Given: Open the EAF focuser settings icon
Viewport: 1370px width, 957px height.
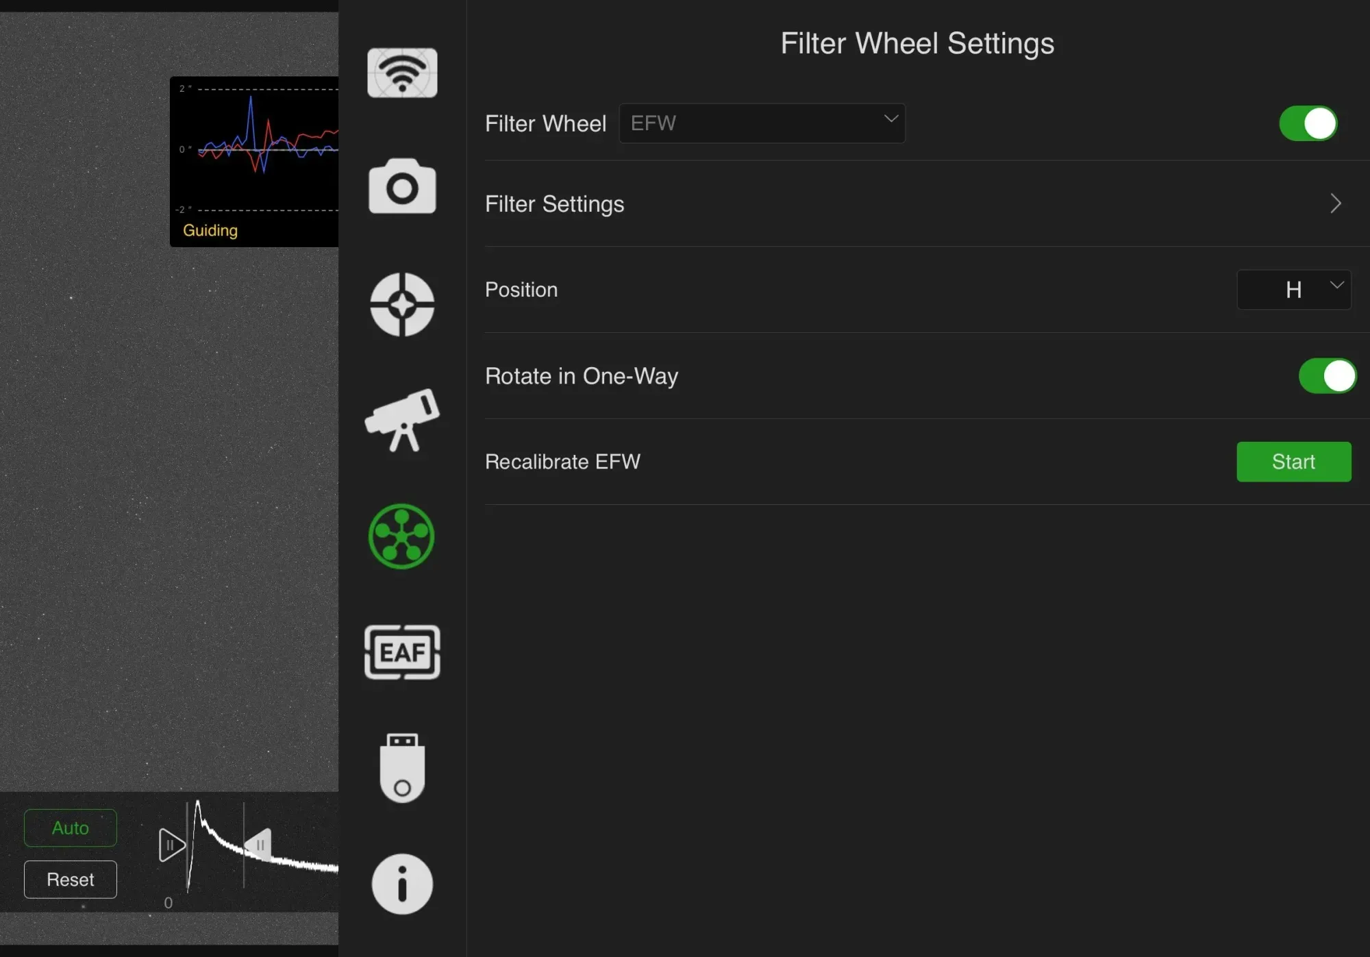Looking at the screenshot, I should [402, 651].
